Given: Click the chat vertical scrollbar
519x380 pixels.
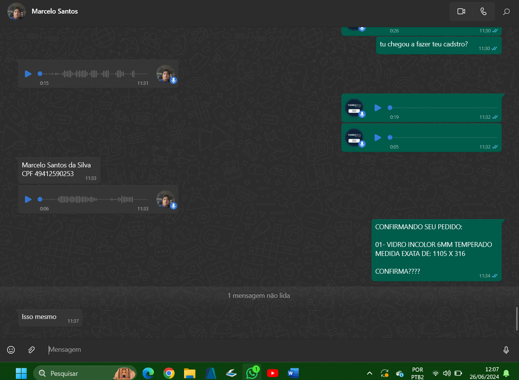Looking at the screenshot, I should click(x=516, y=319).
